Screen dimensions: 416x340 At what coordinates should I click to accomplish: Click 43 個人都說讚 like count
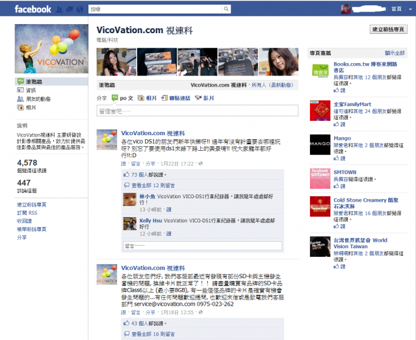pyautogui.click(x=148, y=323)
